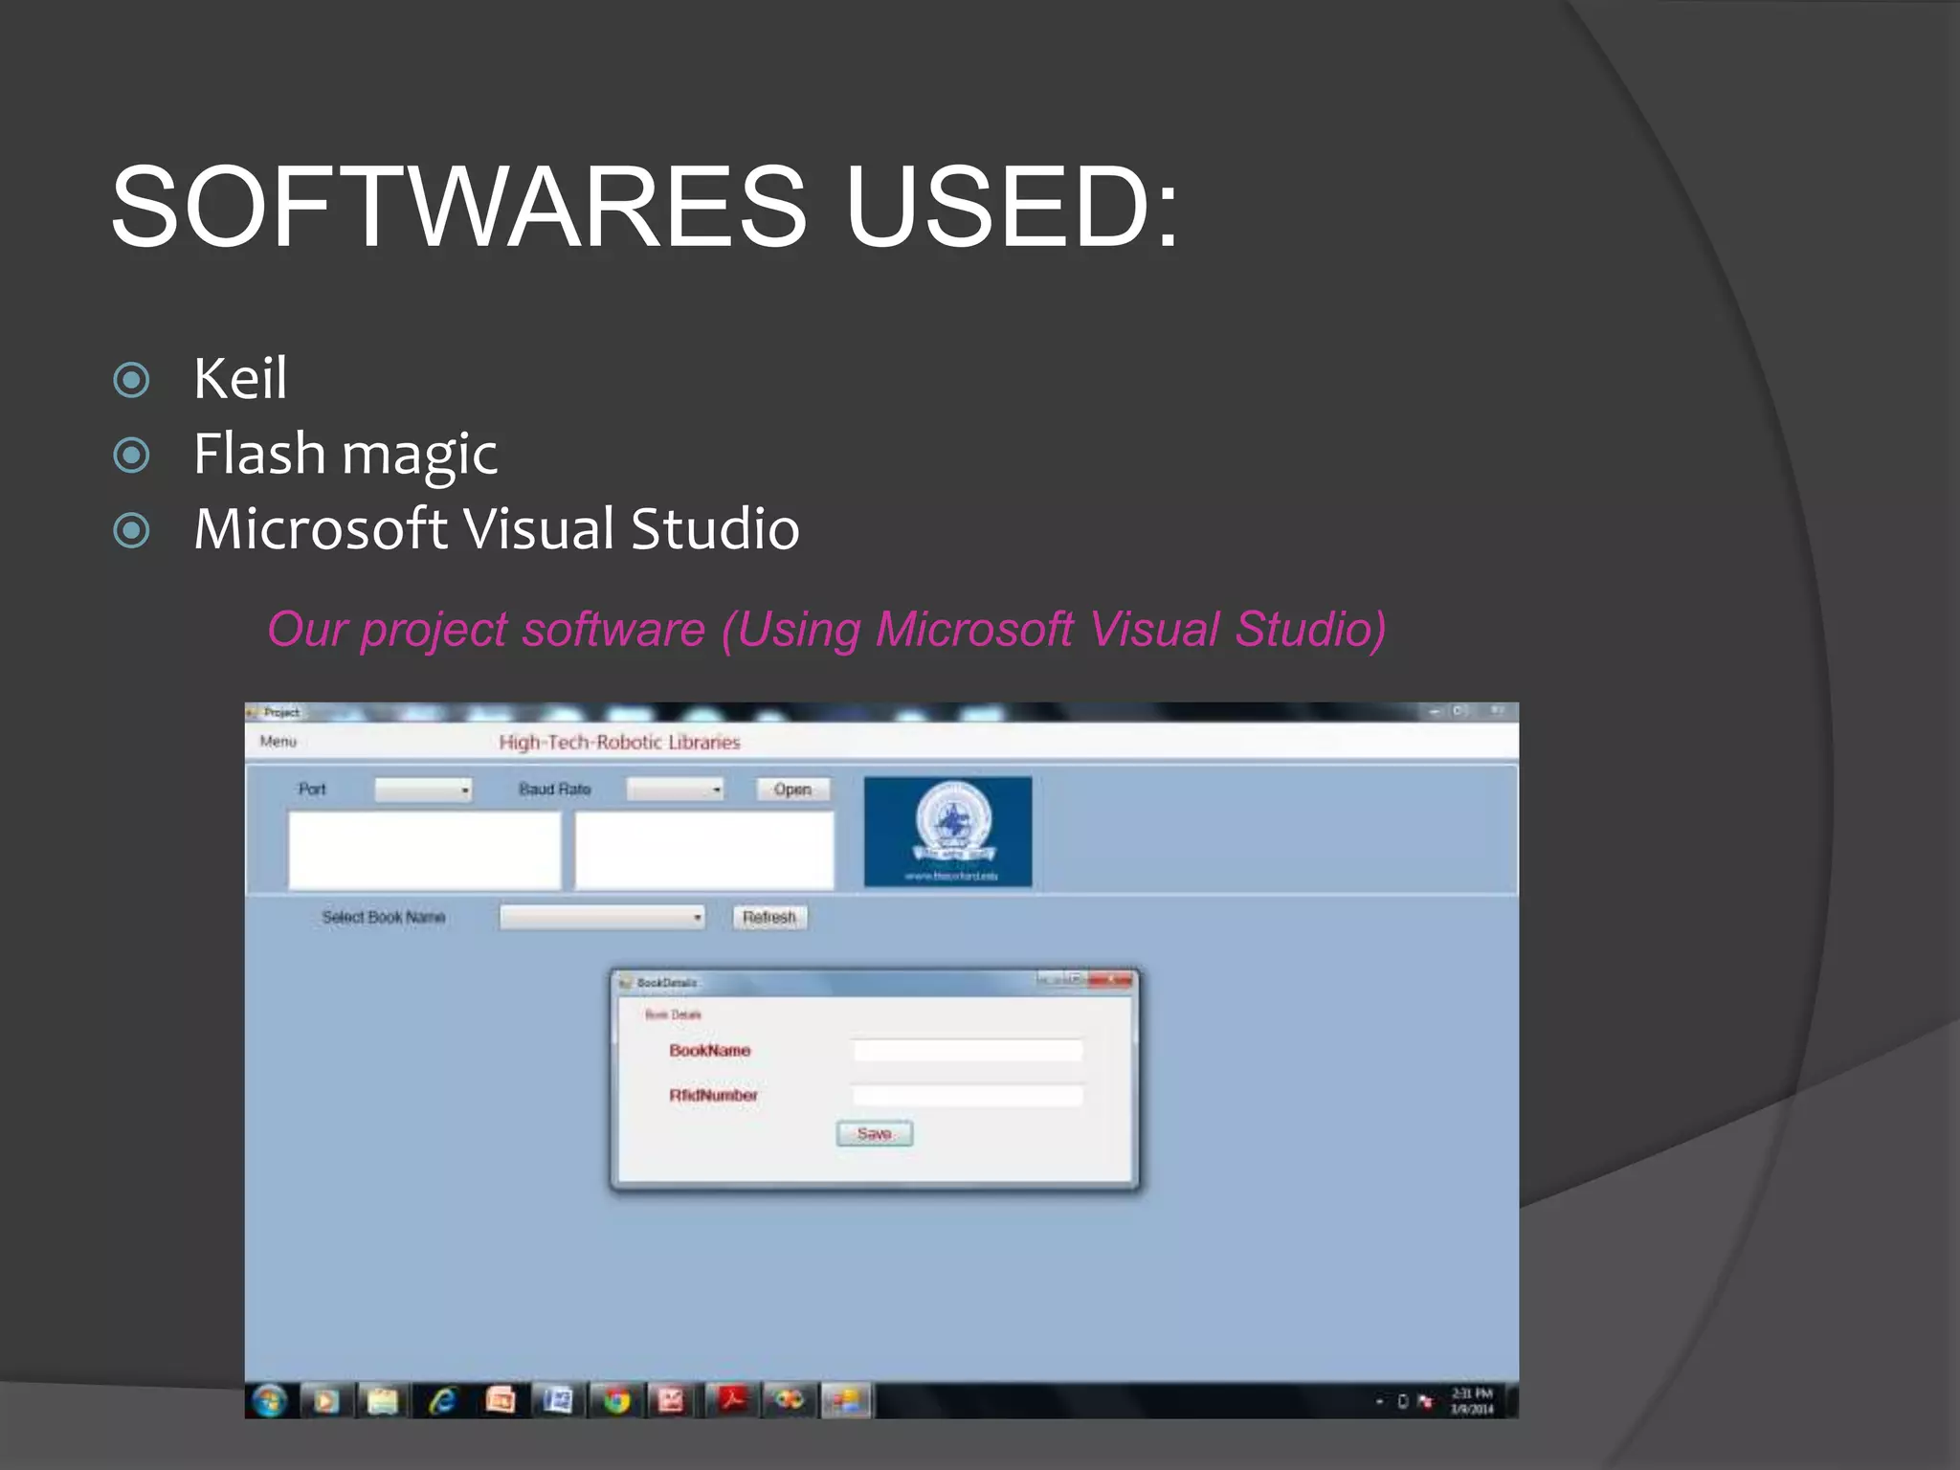
Task: Launch Windows Media Player from taskbar
Action: (x=325, y=1402)
